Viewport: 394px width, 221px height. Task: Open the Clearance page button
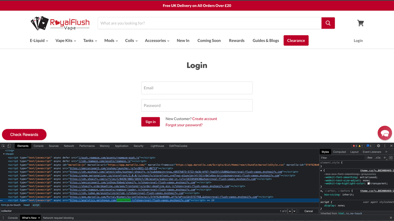[x=296, y=40]
